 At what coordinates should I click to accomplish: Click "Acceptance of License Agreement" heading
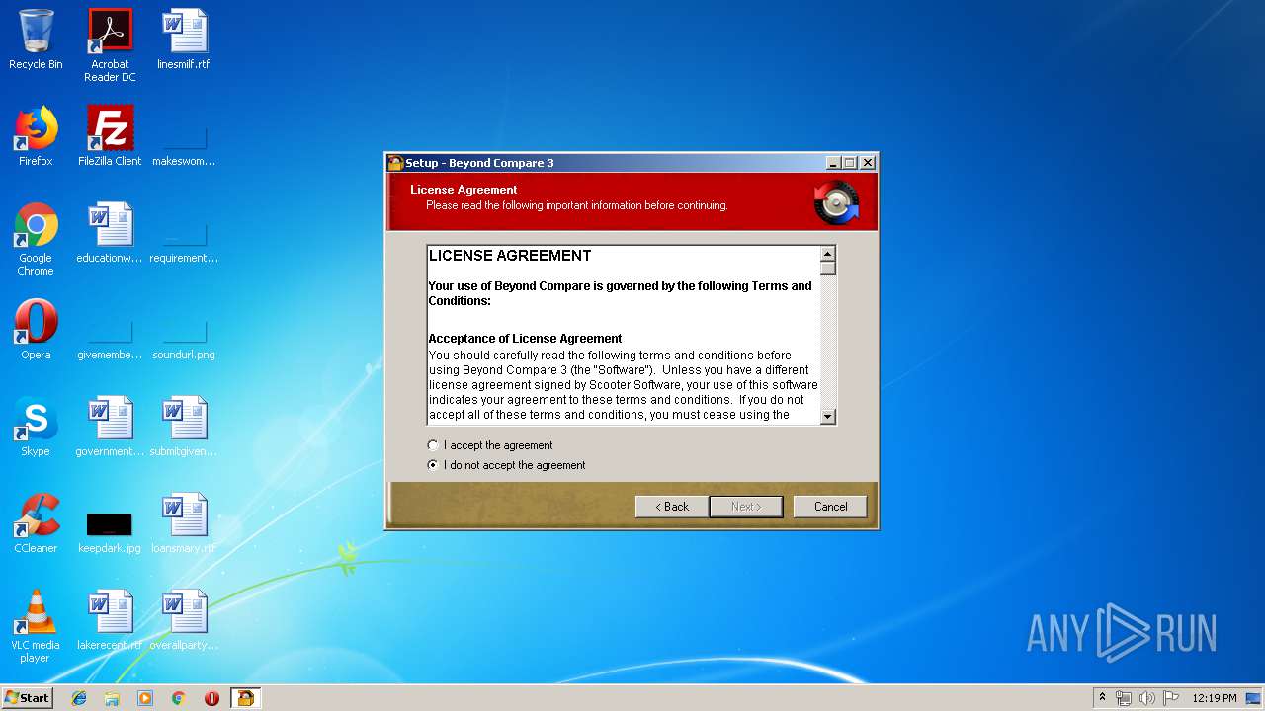click(525, 339)
